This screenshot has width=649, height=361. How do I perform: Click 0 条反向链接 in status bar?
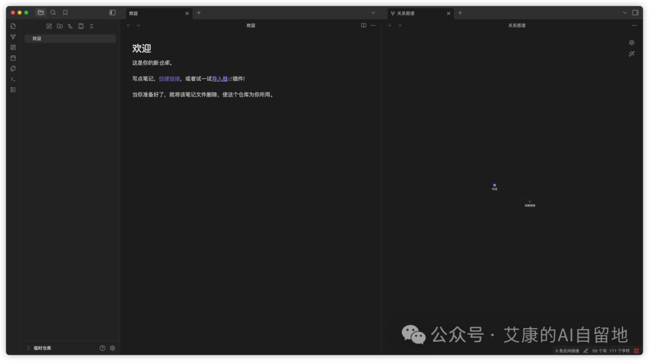click(567, 351)
